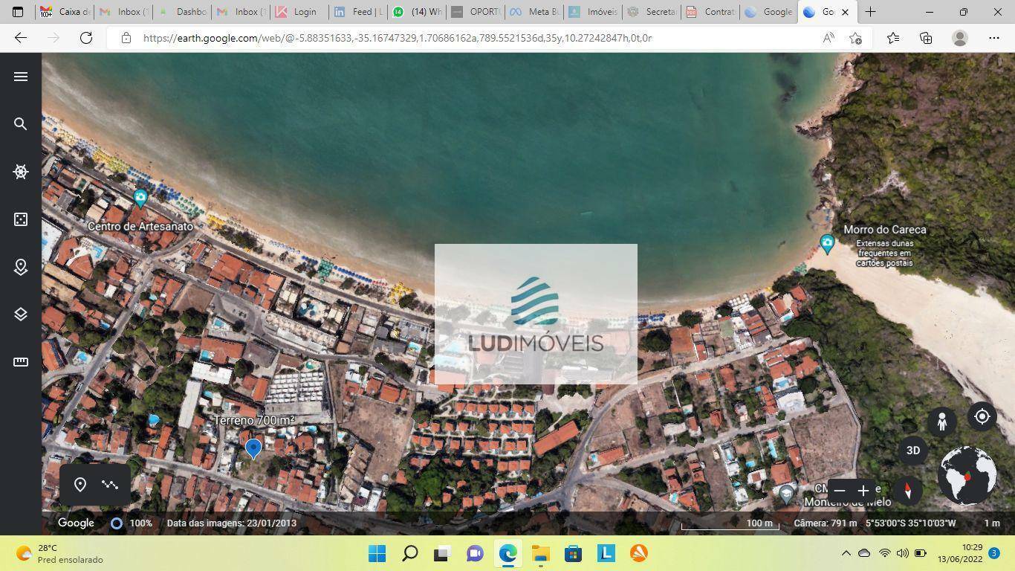
Task: Click the Pegman Street View icon
Action: [941, 422]
